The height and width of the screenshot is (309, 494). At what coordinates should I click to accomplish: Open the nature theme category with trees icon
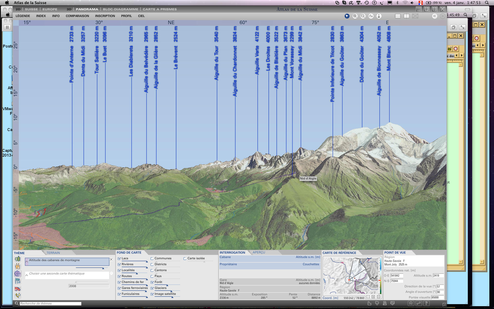[x=17, y=259]
